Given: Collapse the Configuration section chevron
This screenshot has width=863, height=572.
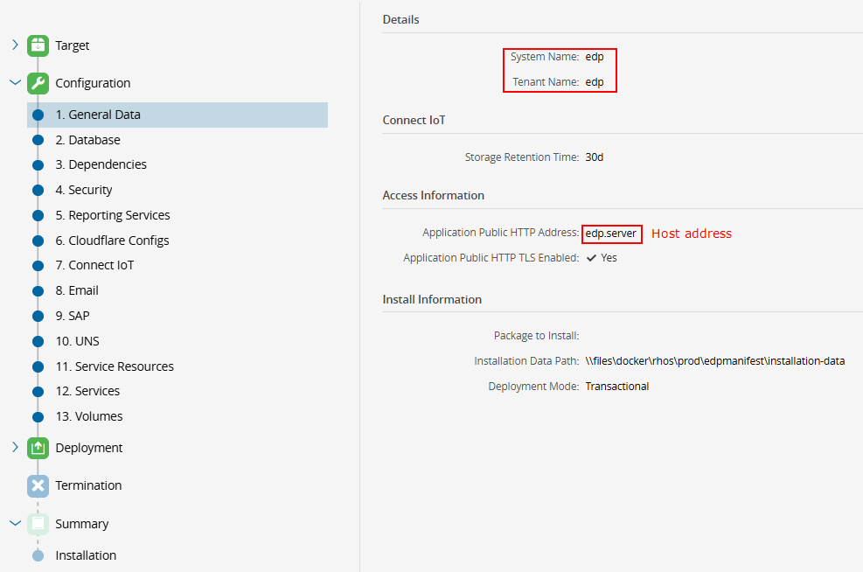Looking at the screenshot, I should click(15, 83).
